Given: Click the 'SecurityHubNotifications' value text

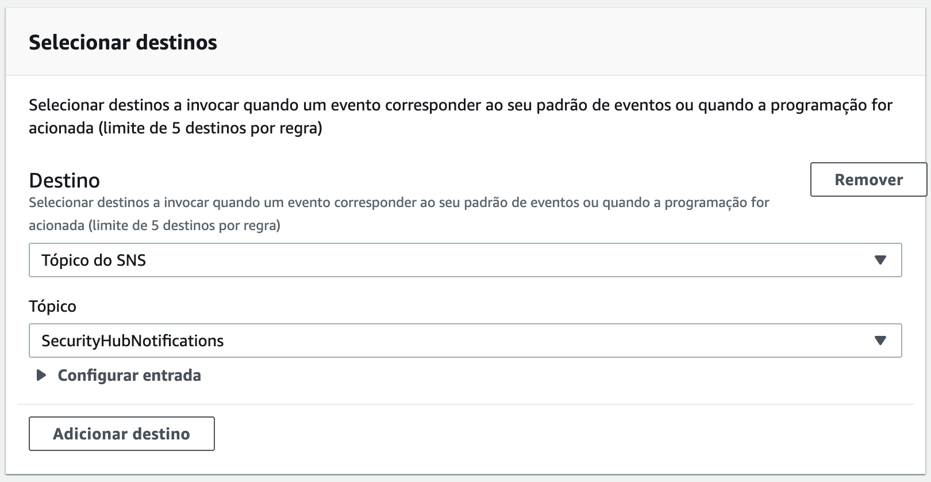Looking at the screenshot, I should 132,341.
